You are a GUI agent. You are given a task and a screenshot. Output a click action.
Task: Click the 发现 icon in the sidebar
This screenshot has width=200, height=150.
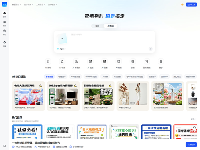click(4, 23)
